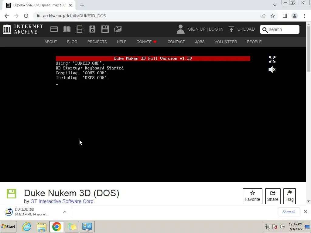Click the green software floppy icon beside the title
Screen dimensions: 311x233
pyautogui.click(x=12, y=194)
